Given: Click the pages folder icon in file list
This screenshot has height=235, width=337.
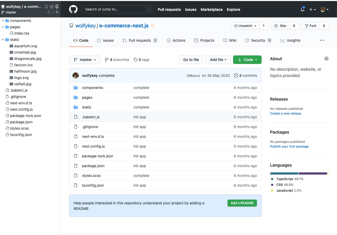Looking at the screenshot, I should point(76,97).
